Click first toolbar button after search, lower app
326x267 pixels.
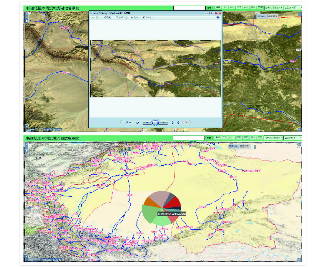point(217,137)
